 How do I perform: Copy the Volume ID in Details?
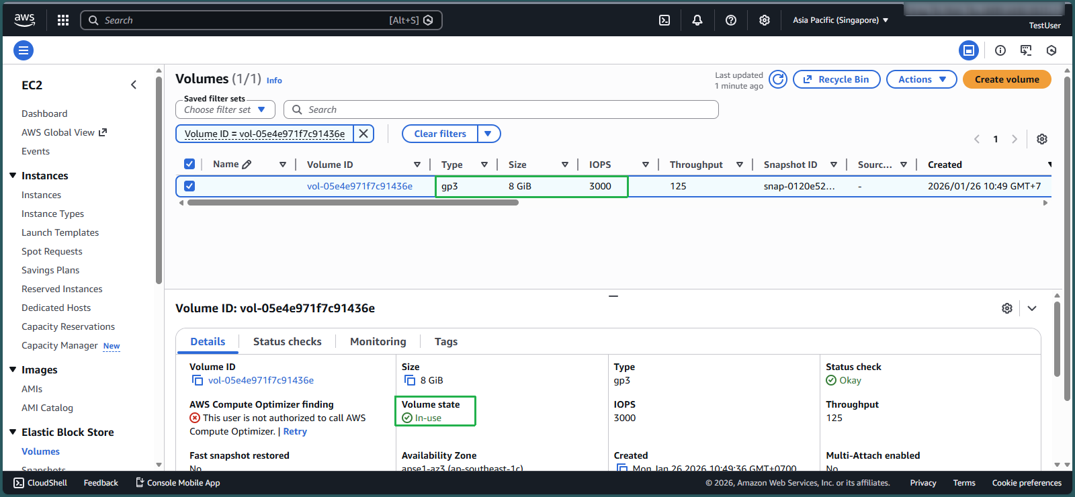point(198,380)
